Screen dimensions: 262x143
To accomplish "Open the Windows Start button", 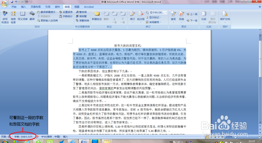I will click(5, 142).
